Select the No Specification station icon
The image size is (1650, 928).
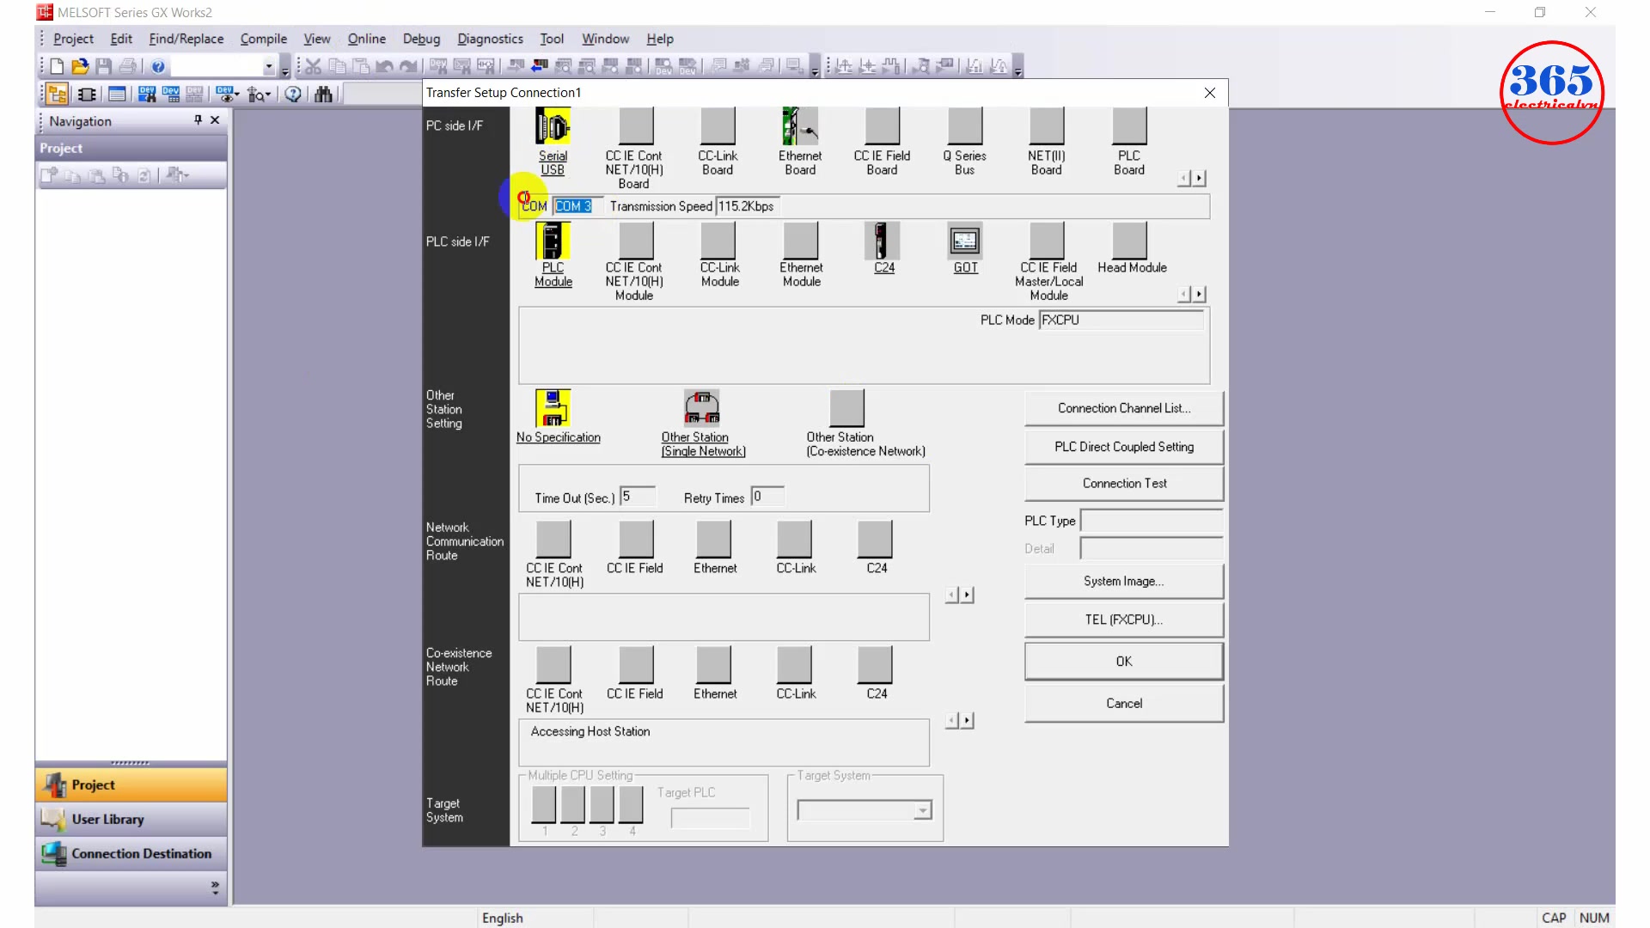point(553,408)
